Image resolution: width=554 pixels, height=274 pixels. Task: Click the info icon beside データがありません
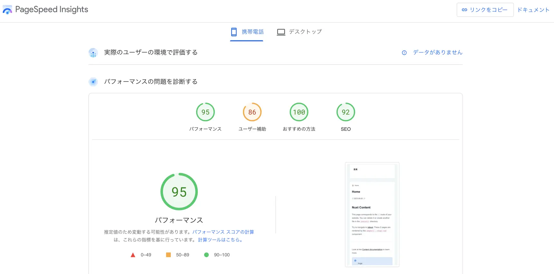[404, 53]
